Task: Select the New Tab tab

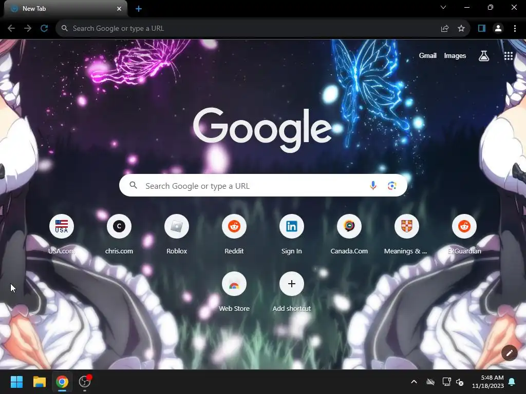Action: pyautogui.click(x=65, y=9)
